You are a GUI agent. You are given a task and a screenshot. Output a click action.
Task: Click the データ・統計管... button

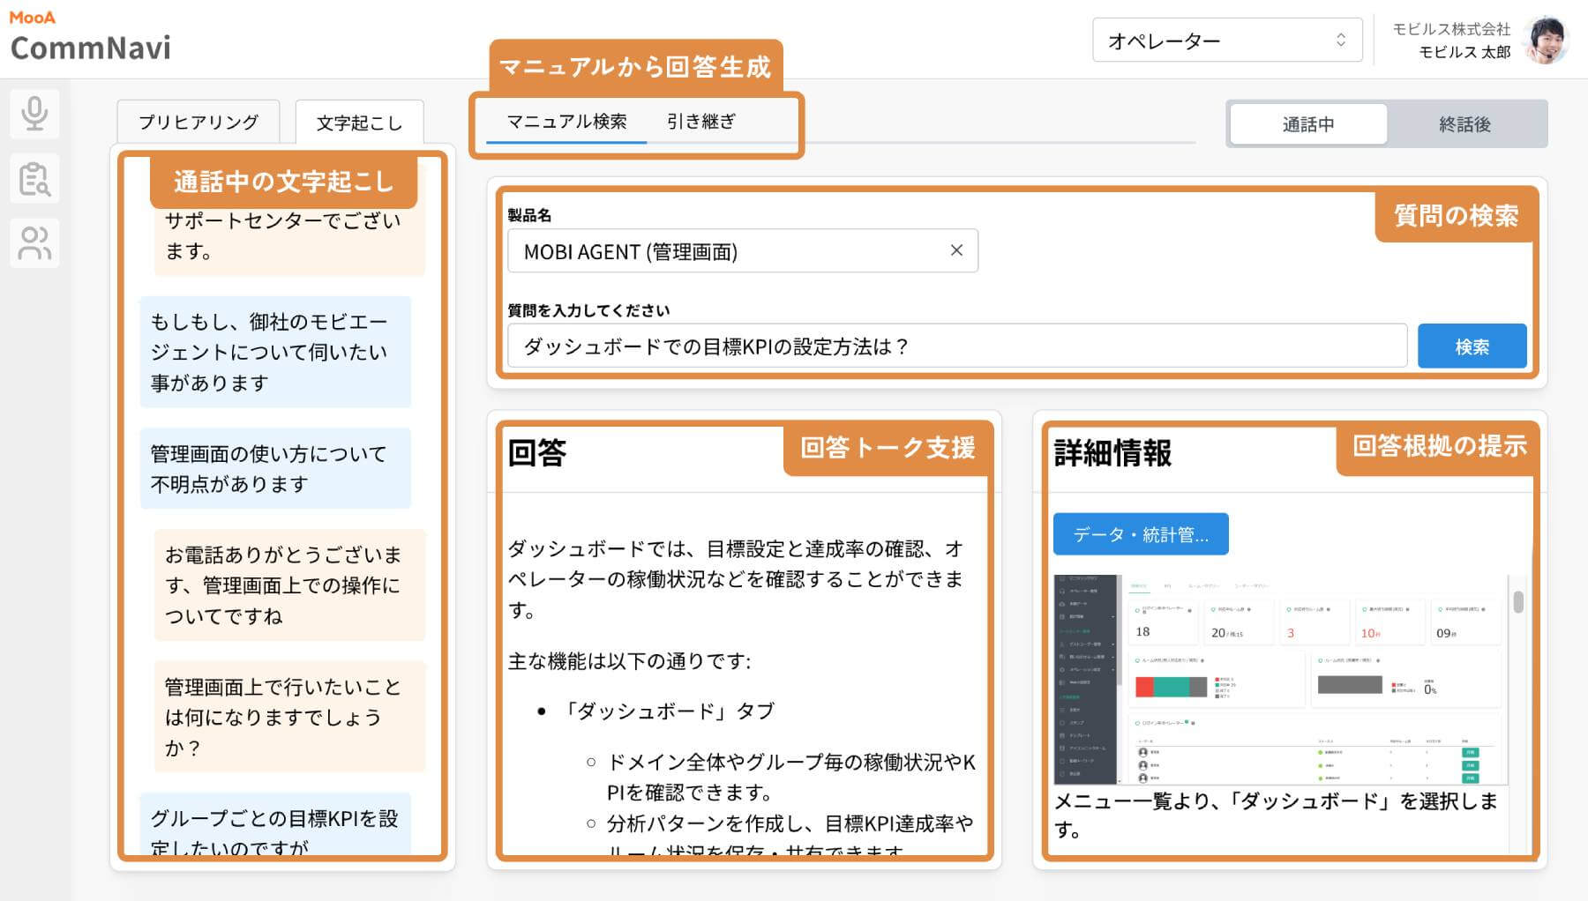pos(1141,534)
